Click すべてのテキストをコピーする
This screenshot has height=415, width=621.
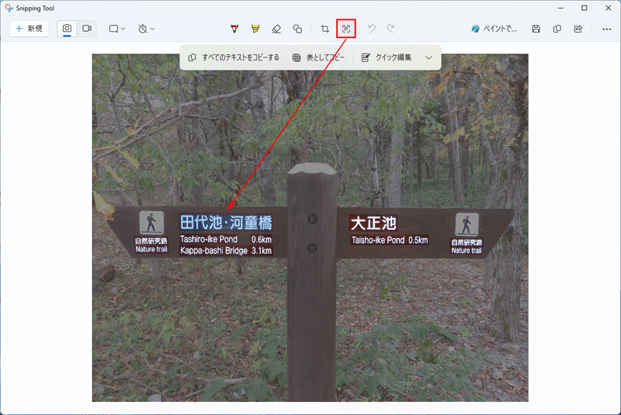click(x=234, y=57)
